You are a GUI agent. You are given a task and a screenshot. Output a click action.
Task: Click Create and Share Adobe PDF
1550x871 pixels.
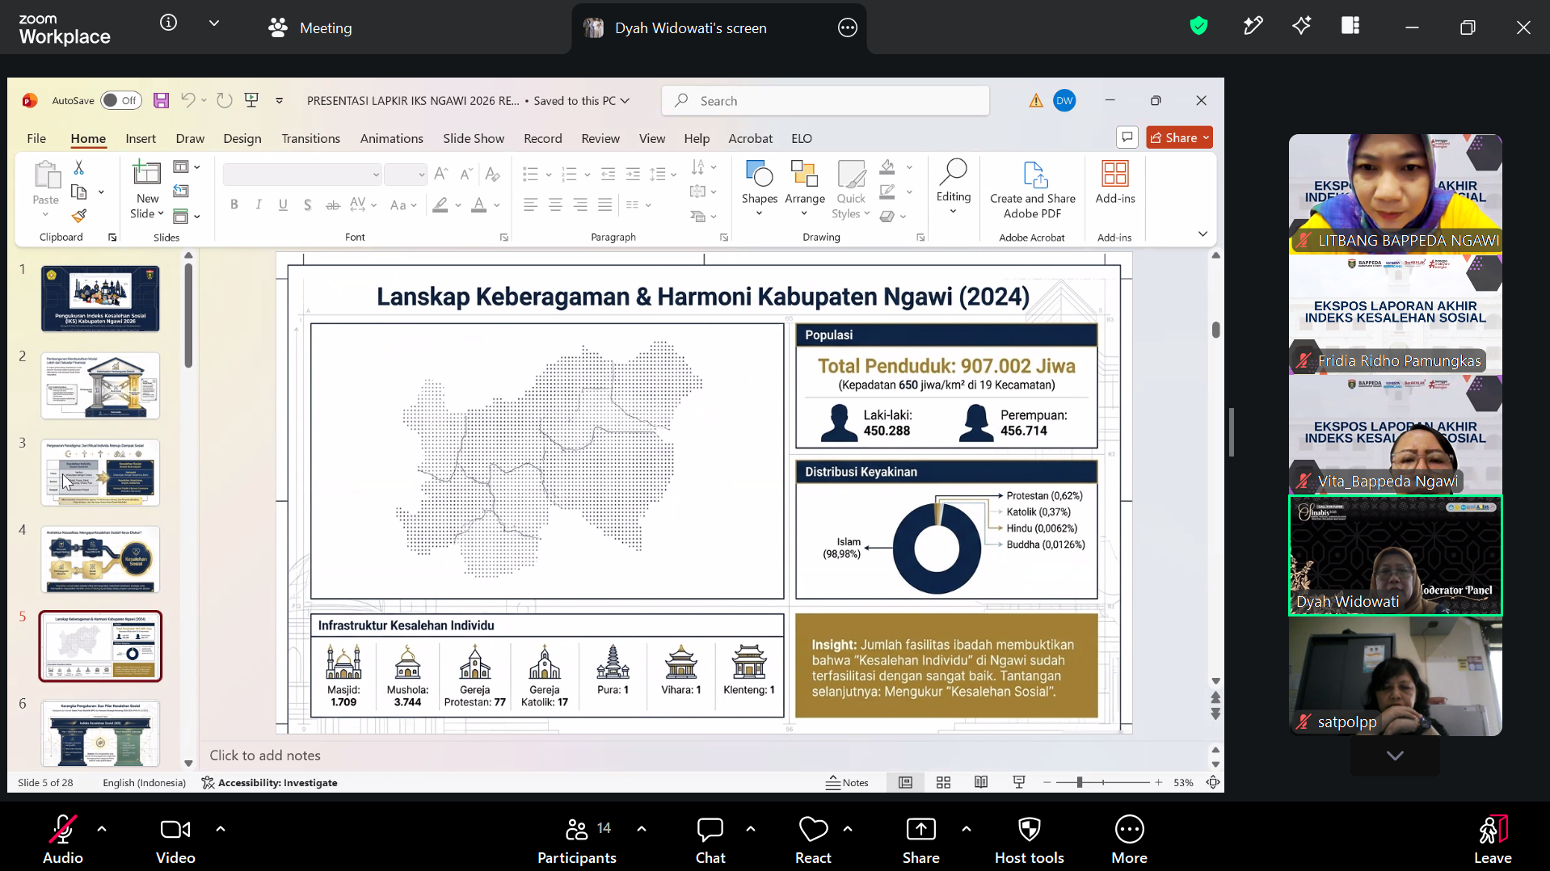coord(1032,191)
